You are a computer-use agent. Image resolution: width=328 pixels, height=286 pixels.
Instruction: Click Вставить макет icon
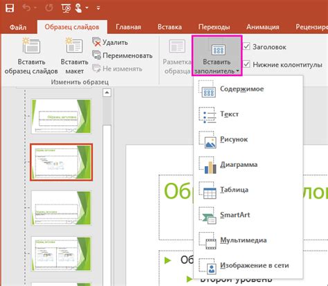tap(74, 46)
